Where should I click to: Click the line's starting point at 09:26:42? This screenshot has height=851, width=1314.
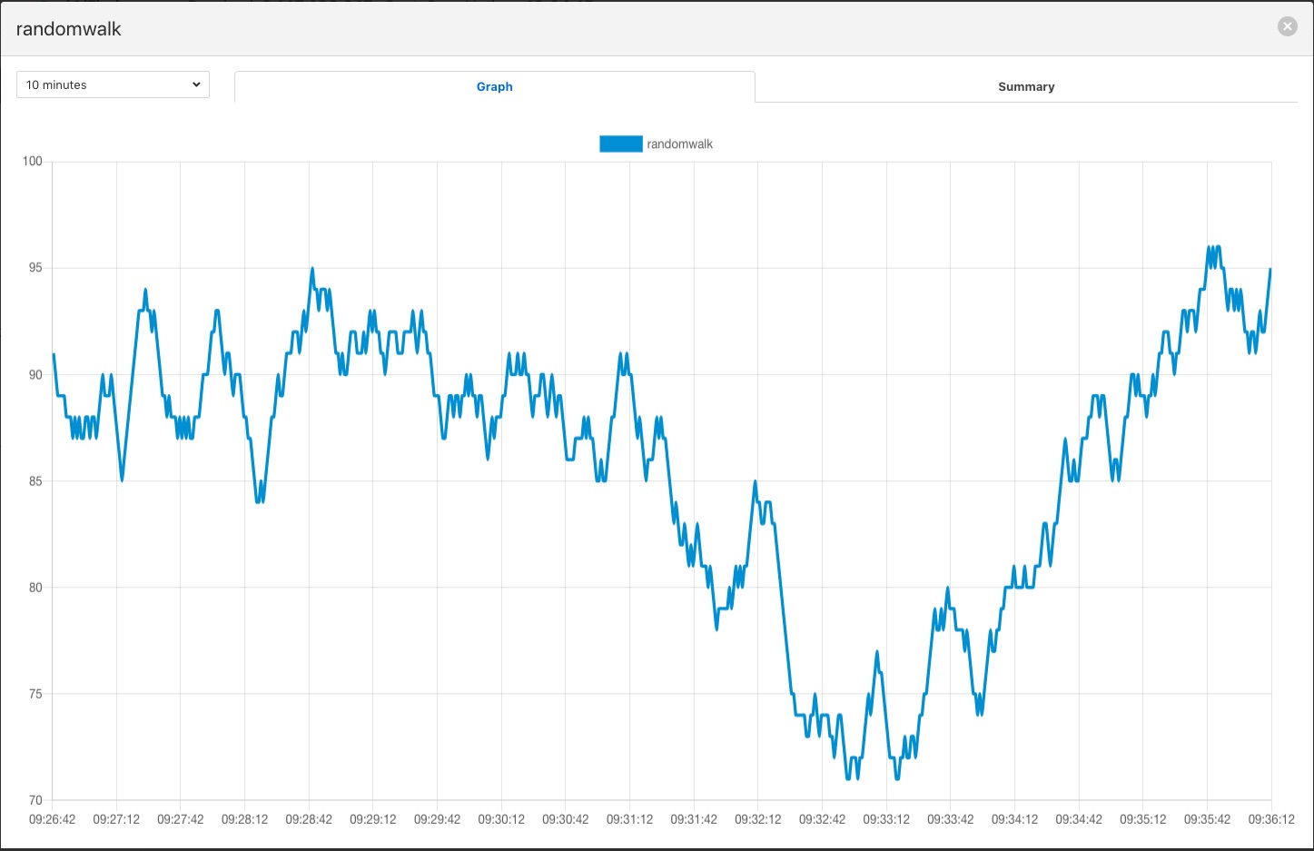click(54, 354)
